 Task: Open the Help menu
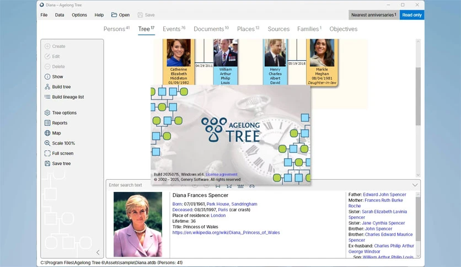click(99, 15)
